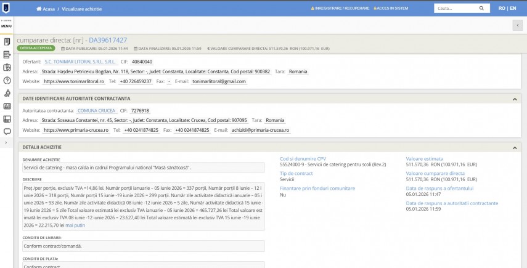
Task: Click the shield logo in the header
Action: click(x=7, y=8)
